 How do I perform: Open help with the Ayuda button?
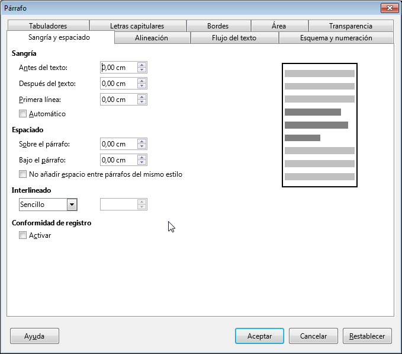pyautogui.click(x=34, y=336)
